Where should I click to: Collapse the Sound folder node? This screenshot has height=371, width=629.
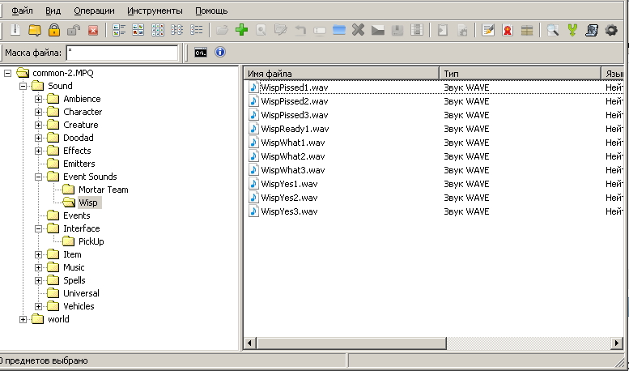(x=23, y=86)
